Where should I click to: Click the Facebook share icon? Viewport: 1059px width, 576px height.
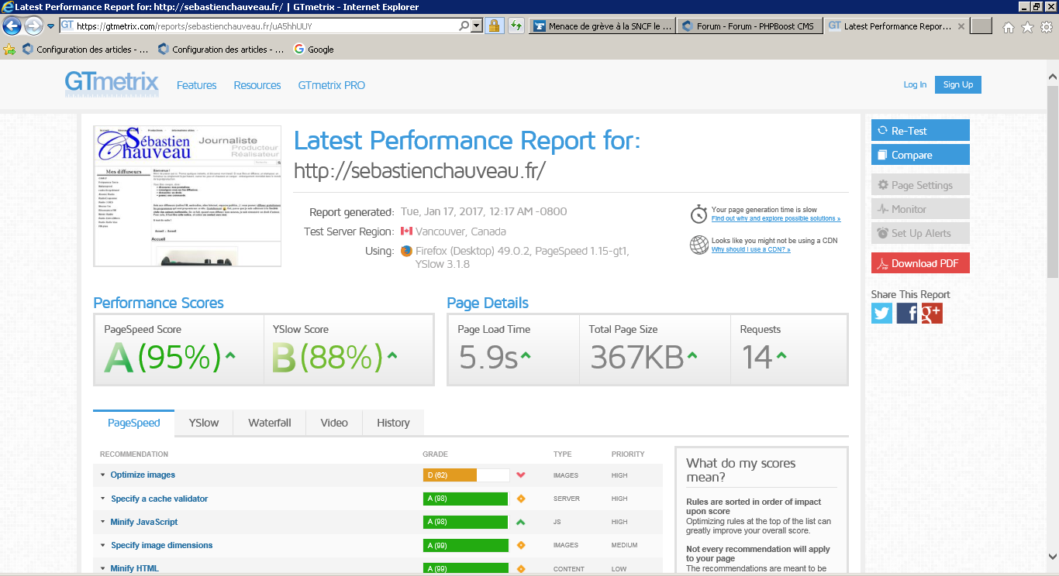point(906,313)
